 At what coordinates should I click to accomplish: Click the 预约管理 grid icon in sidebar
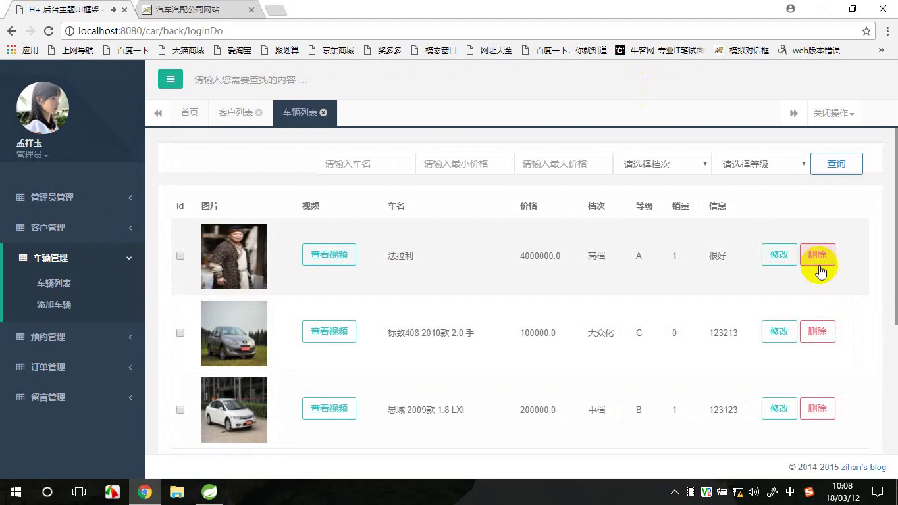20,337
